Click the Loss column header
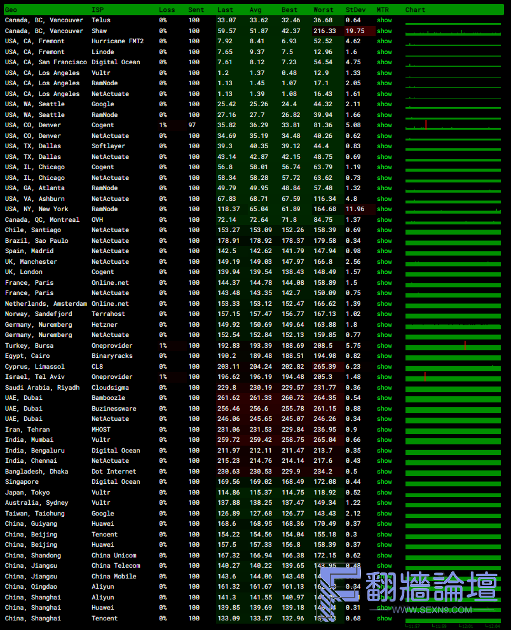Screen dimensions: 511x630 coord(167,10)
